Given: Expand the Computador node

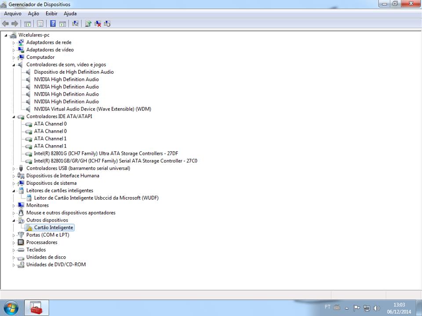Looking at the screenshot, I should [14, 57].
